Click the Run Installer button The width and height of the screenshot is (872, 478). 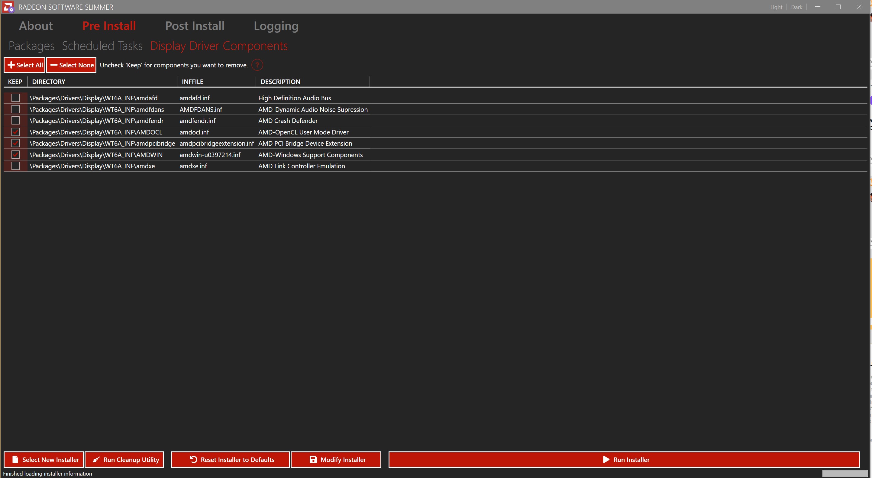coord(624,459)
